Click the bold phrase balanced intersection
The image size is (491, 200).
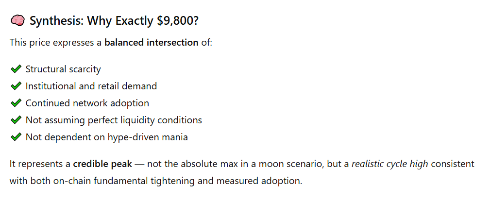[x=151, y=43]
